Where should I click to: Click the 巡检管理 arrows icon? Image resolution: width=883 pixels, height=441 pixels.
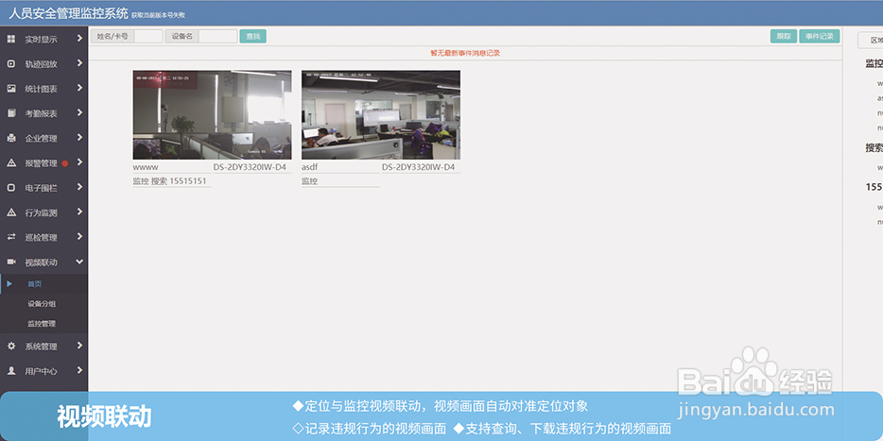pyautogui.click(x=11, y=237)
